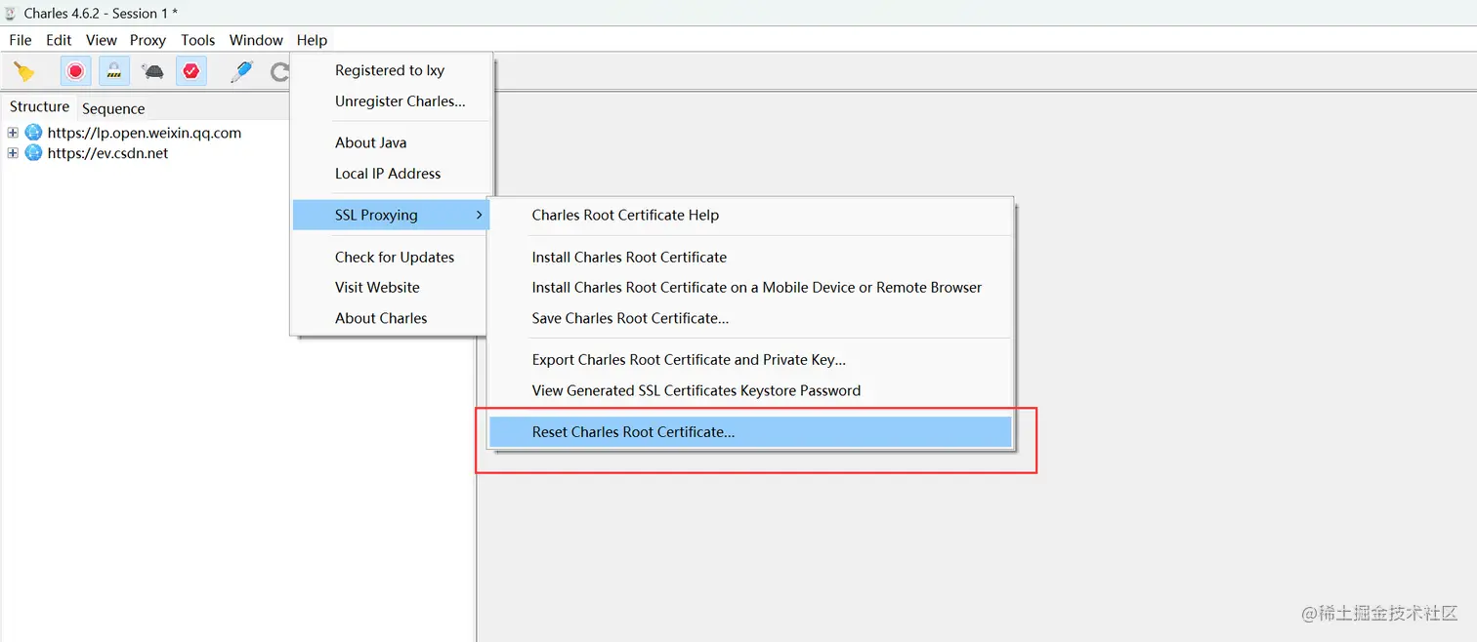Viewport: 1477px width, 642px height.
Task: Click the globe icon beside lp.open.weixin.qq.com
Action: (33, 133)
